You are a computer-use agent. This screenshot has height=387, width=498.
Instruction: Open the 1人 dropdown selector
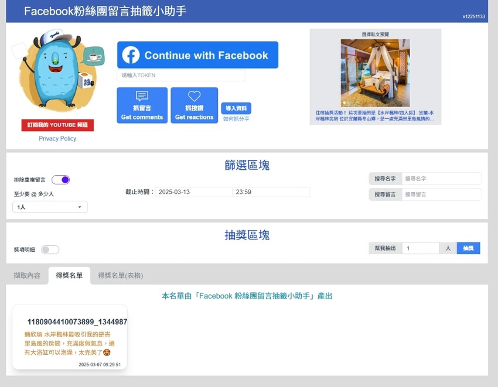pos(50,206)
